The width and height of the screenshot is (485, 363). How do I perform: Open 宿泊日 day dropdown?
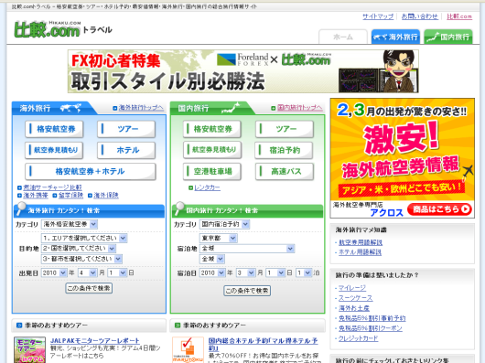pos(275,272)
